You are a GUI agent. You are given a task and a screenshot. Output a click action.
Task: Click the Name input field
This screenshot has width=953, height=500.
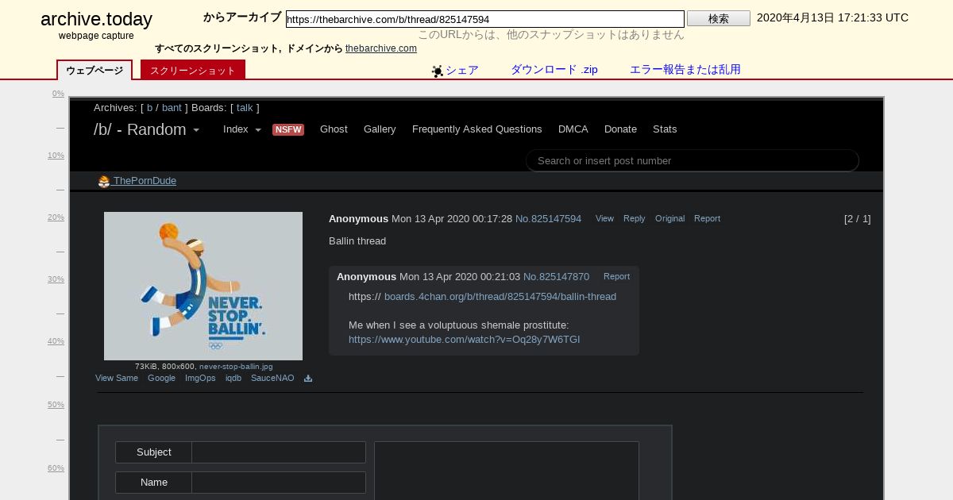pos(279,483)
